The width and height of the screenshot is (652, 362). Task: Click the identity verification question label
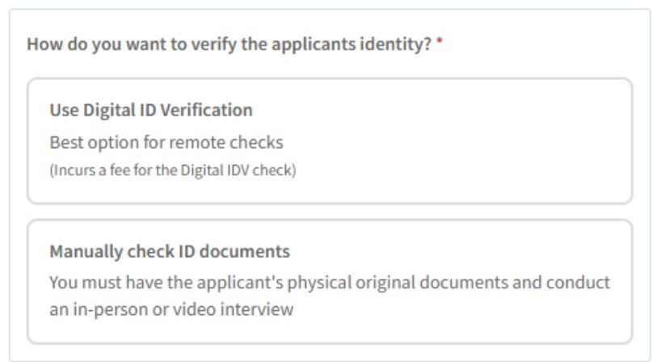[229, 41]
